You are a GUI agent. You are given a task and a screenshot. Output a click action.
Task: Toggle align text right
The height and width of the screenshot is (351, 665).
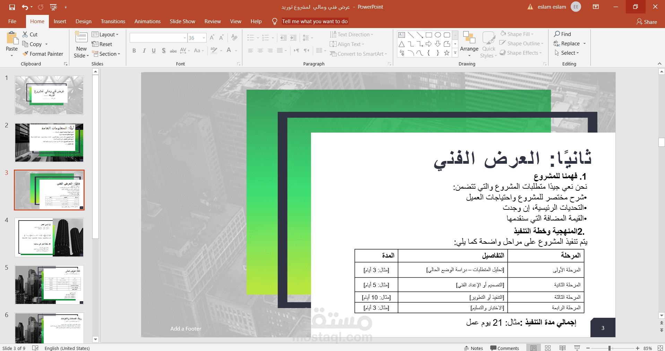(x=270, y=51)
